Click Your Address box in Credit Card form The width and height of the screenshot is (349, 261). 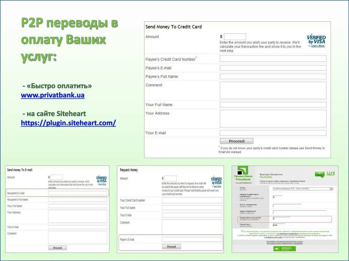pos(273,119)
